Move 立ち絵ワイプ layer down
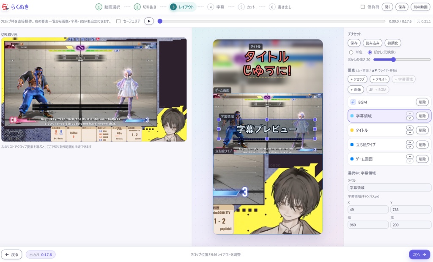433x262 pixels. 410,147
